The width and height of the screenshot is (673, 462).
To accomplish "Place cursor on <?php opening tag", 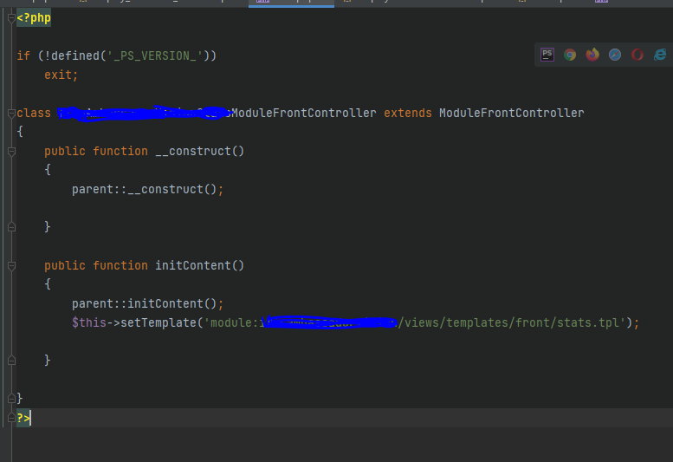I will (x=34, y=18).
